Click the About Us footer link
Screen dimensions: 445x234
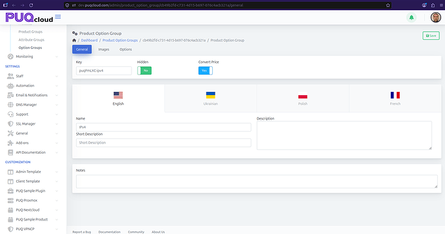pyautogui.click(x=158, y=232)
